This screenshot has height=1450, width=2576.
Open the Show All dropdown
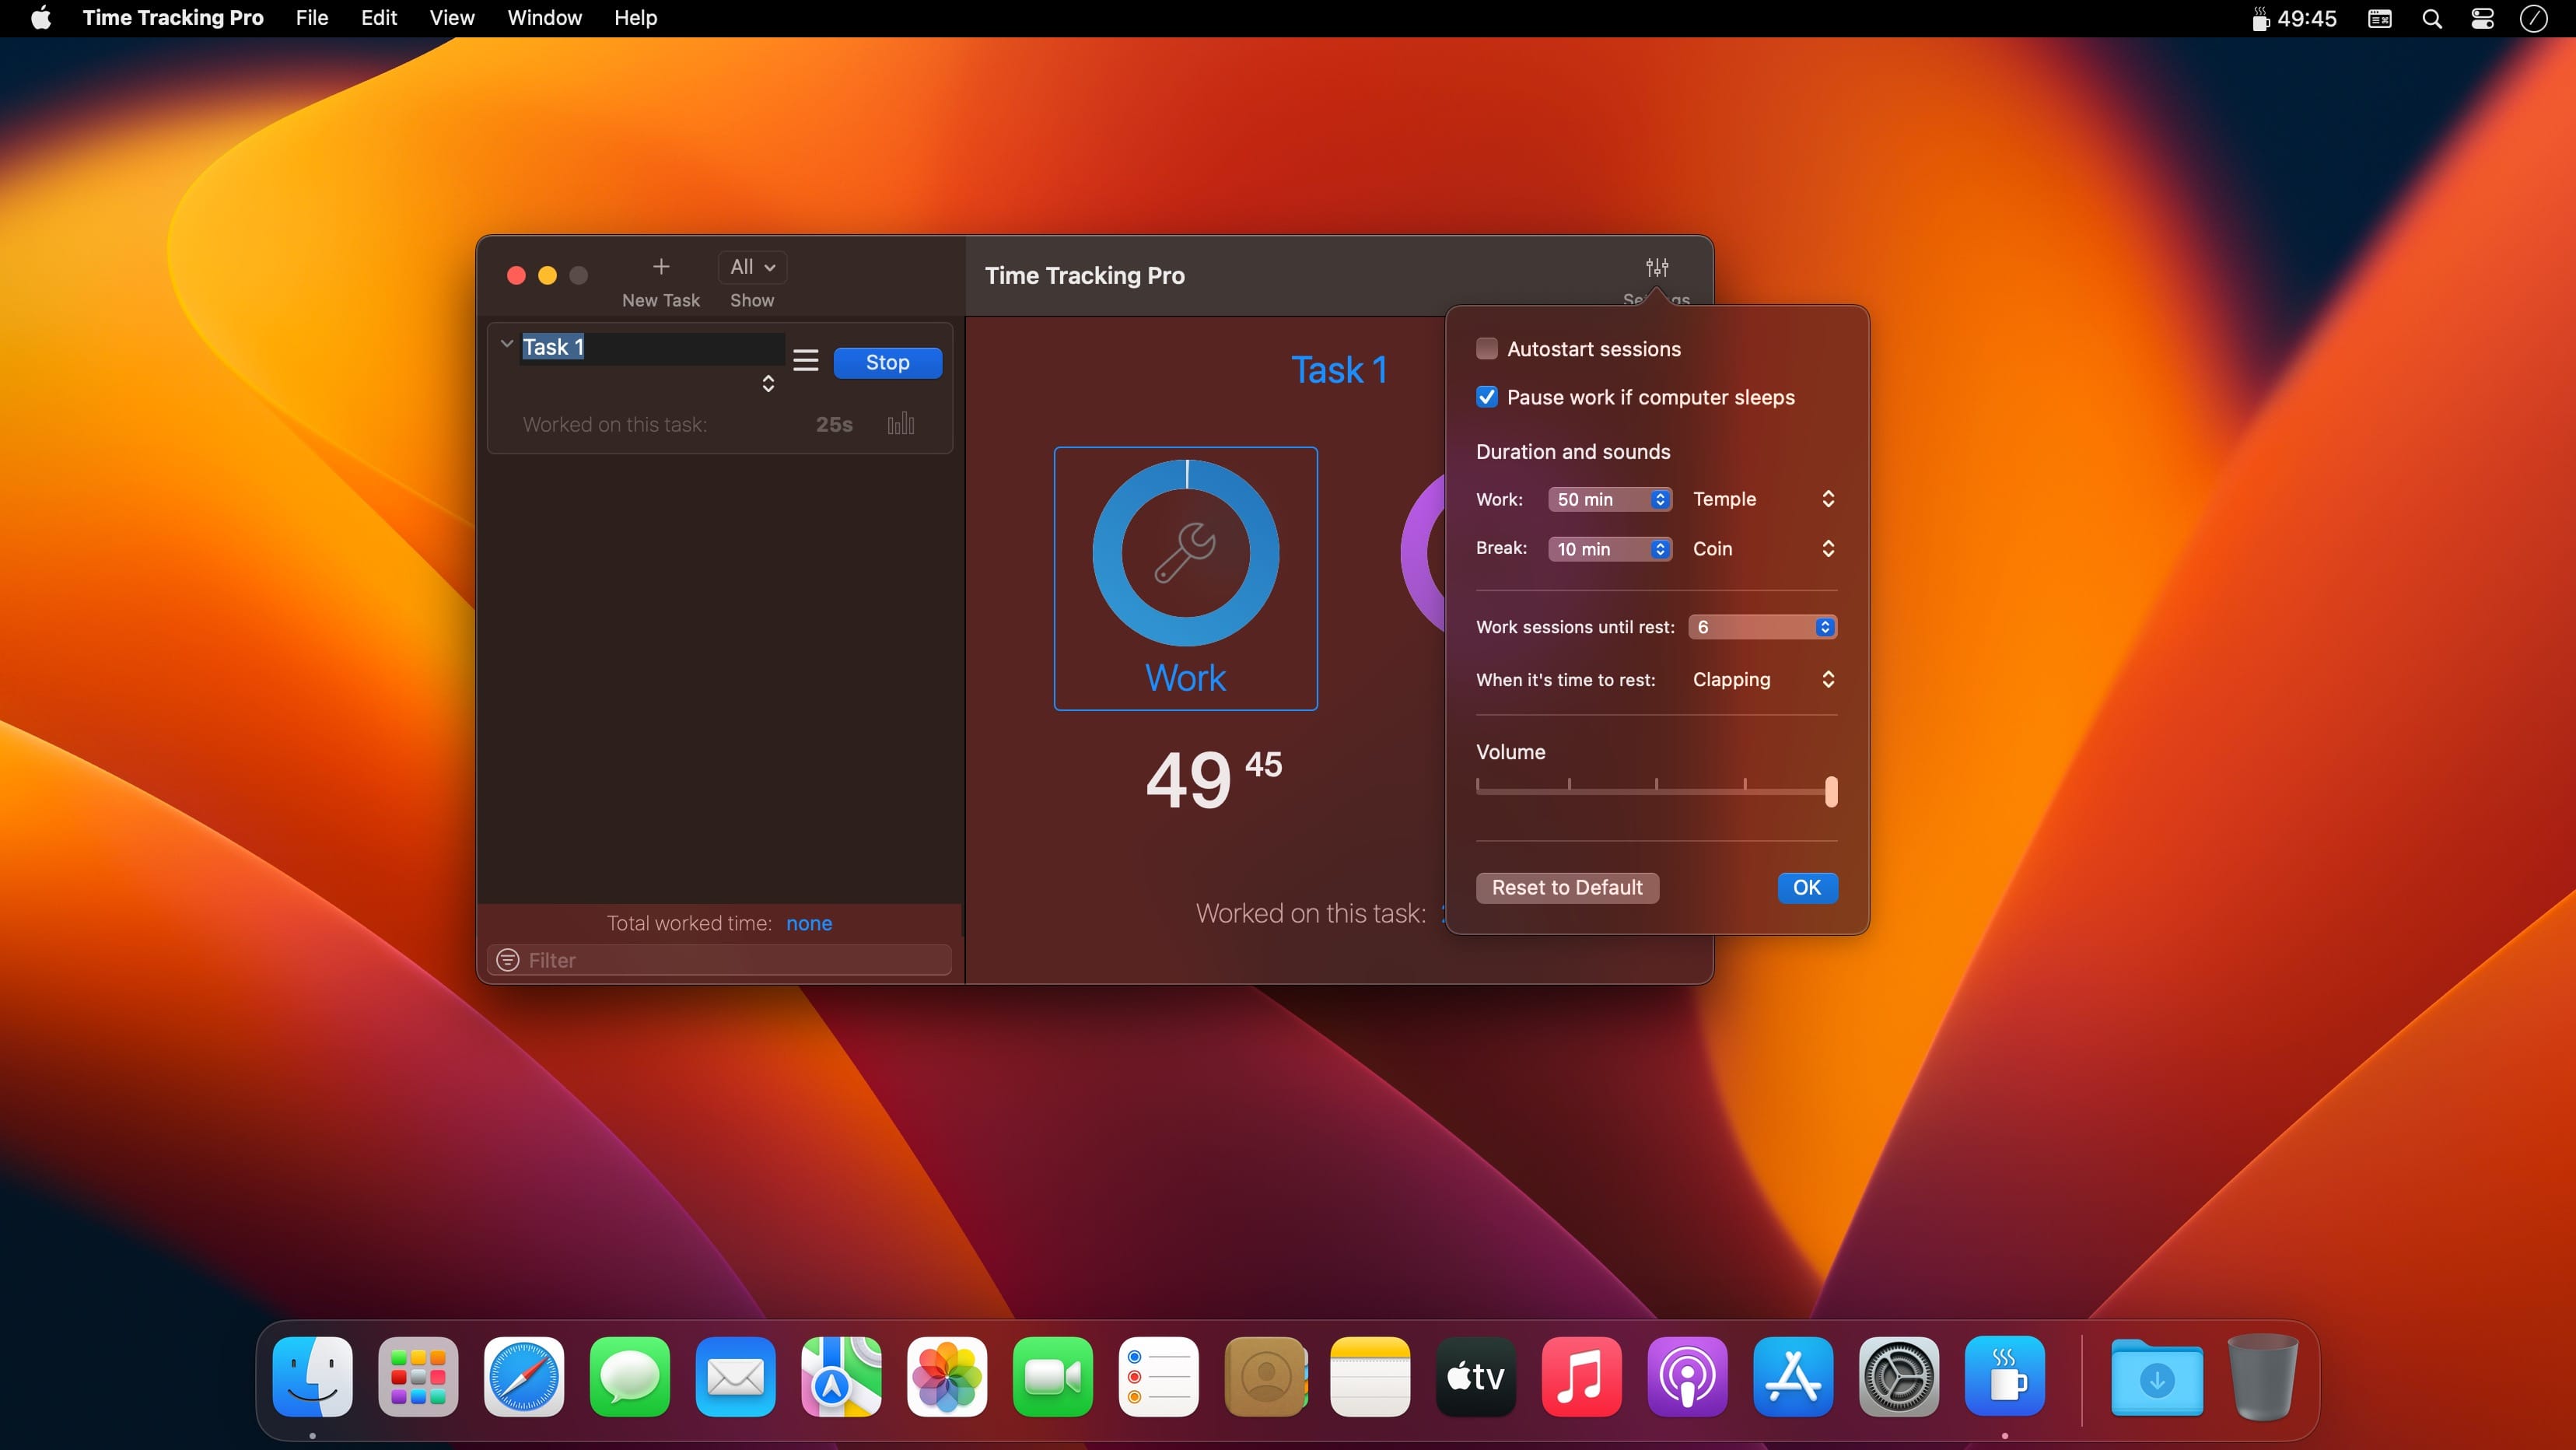click(x=752, y=267)
